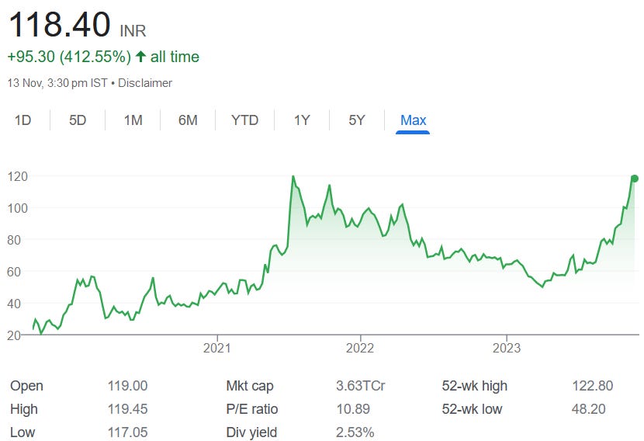Click the Open value 119.00
The width and height of the screenshot is (644, 441).
tap(127, 386)
